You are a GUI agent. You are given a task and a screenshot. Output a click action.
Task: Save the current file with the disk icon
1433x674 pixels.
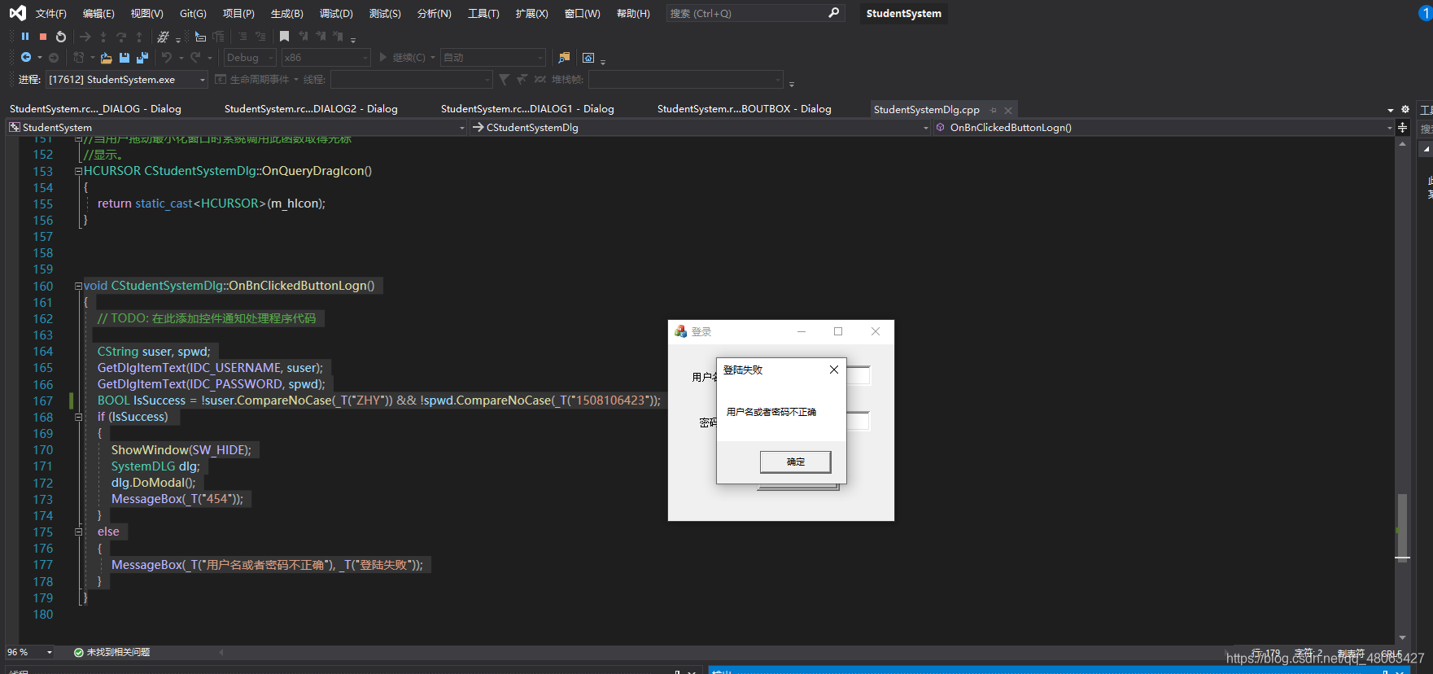pos(125,58)
